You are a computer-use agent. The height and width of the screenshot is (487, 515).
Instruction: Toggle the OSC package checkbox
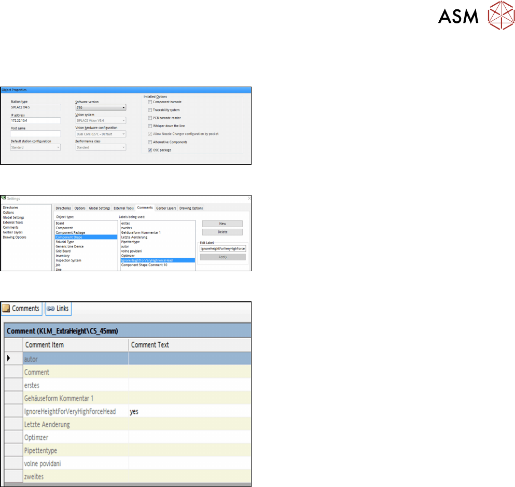pos(150,150)
